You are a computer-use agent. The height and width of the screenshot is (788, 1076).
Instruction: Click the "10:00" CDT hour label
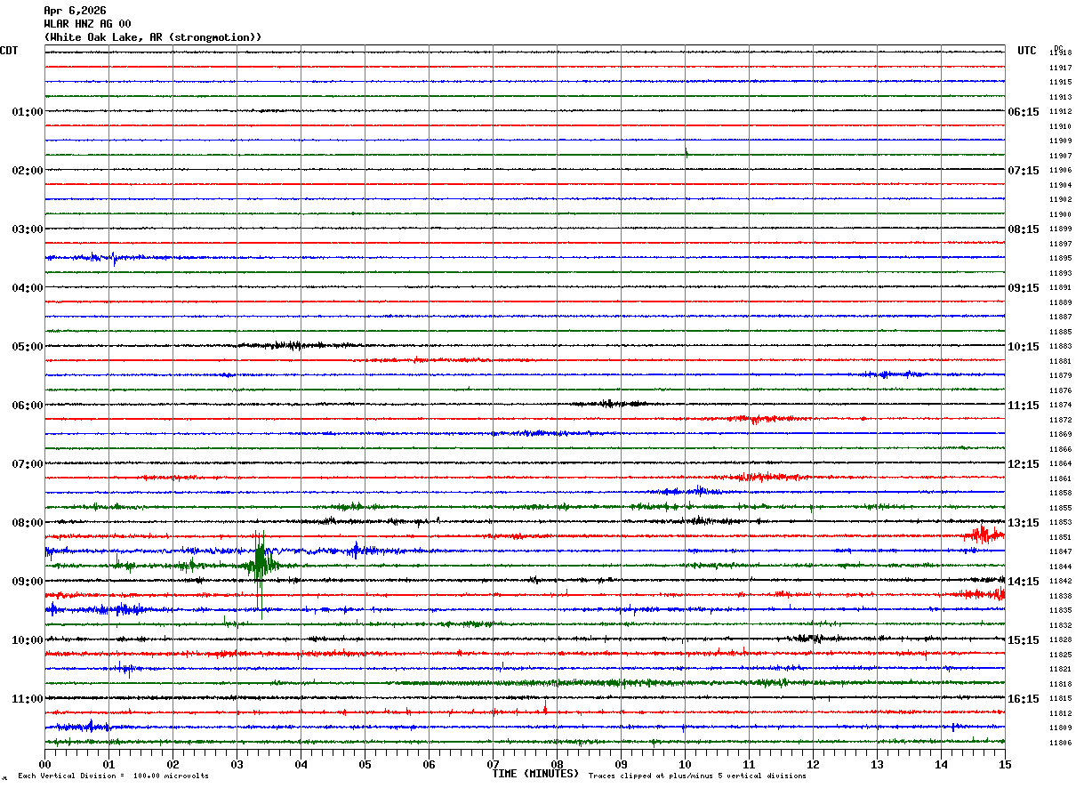point(28,640)
